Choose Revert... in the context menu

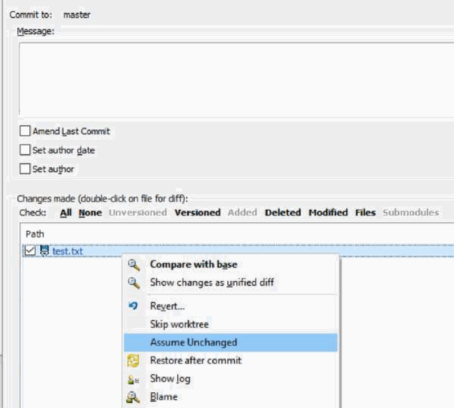(x=231, y=306)
